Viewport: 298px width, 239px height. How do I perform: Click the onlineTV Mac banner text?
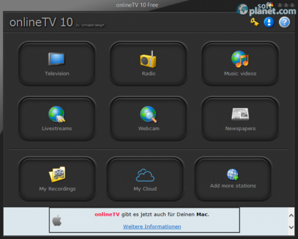point(152,215)
